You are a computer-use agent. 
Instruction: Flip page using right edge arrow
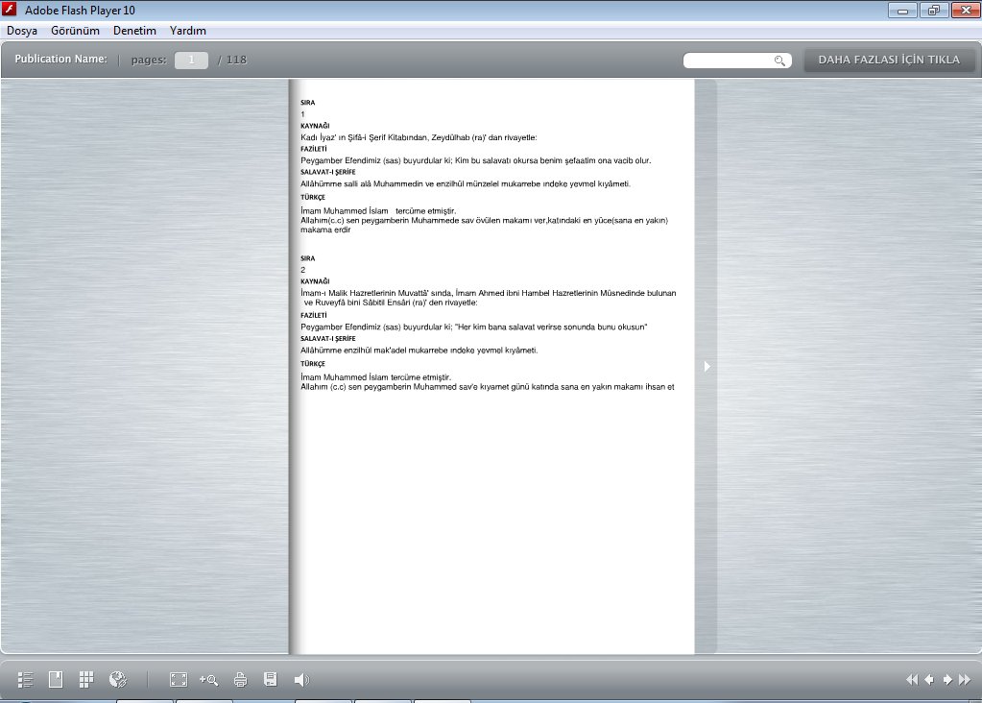coord(707,366)
